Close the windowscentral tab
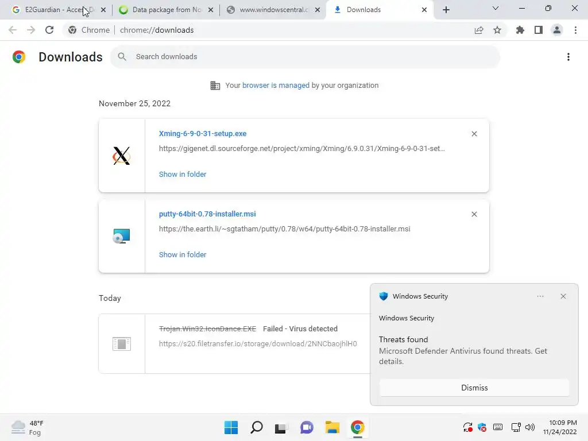Screen dimensions: 588x441 [318, 10]
